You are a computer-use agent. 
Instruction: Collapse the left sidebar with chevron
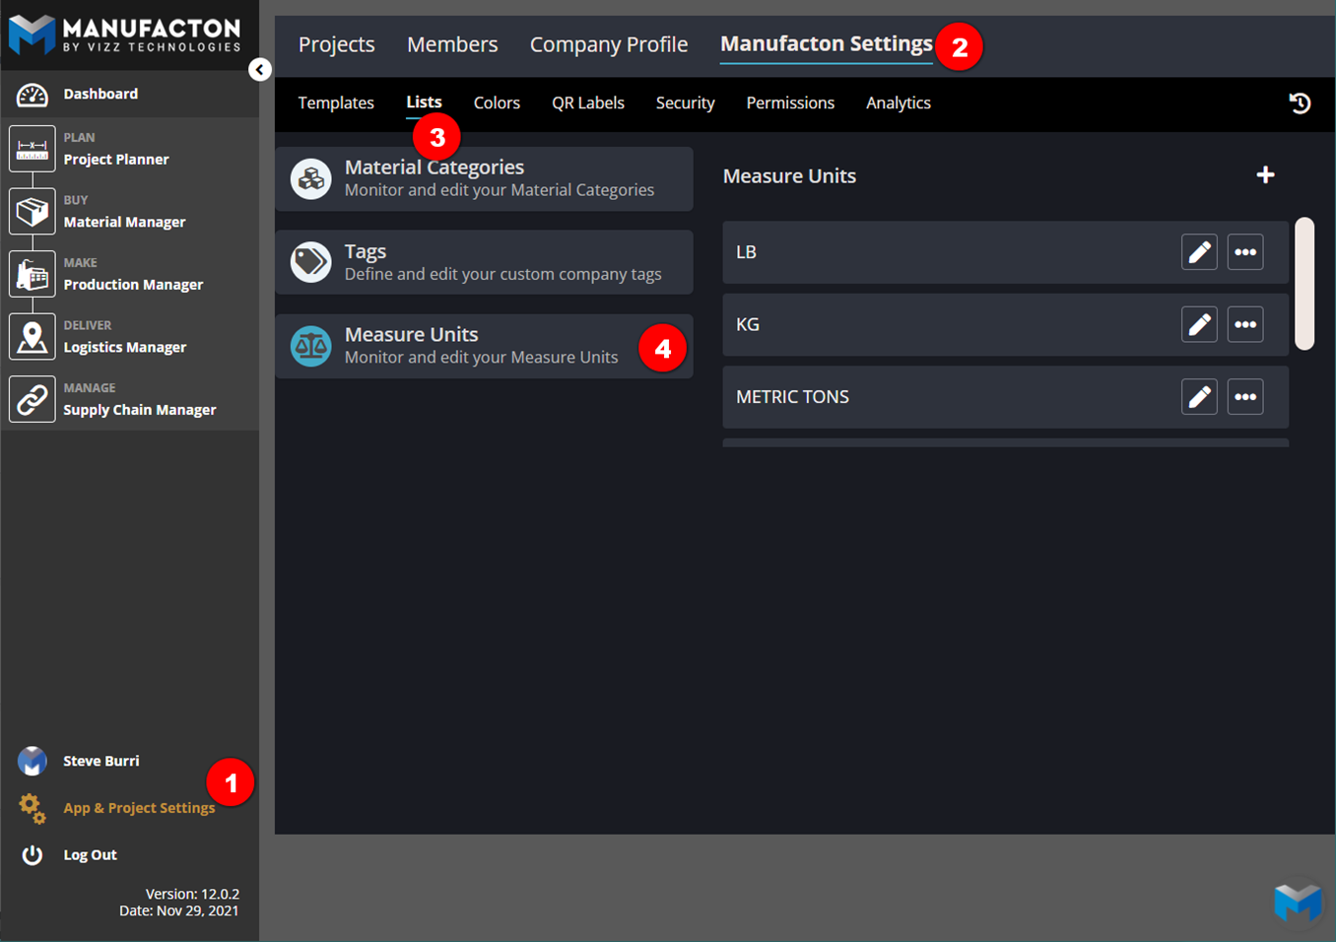(259, 69)
